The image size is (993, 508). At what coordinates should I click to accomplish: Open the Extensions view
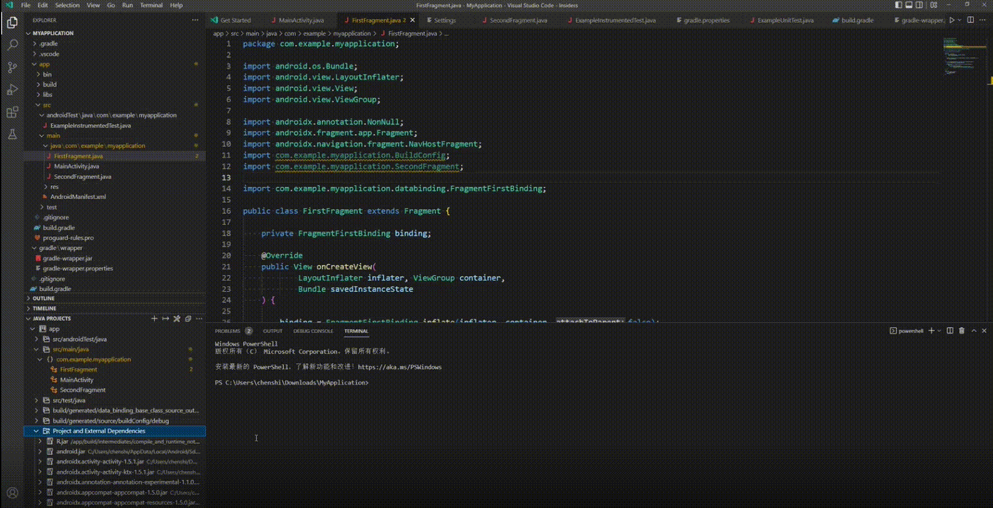point(12,112)
